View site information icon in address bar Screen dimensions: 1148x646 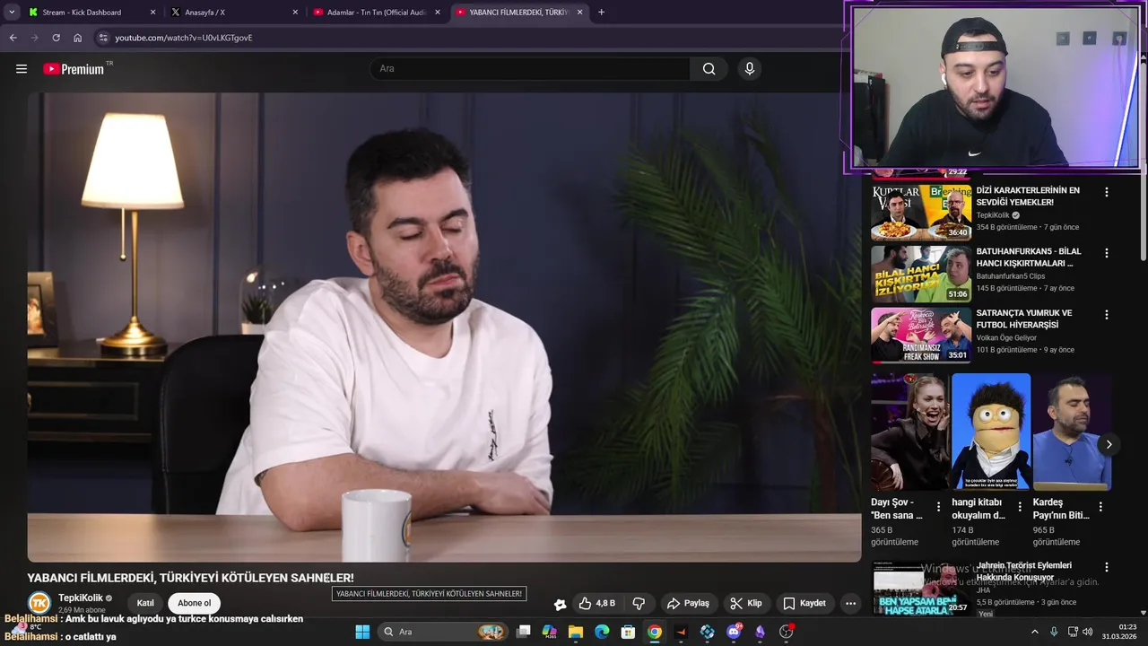[x=103, y=38]
